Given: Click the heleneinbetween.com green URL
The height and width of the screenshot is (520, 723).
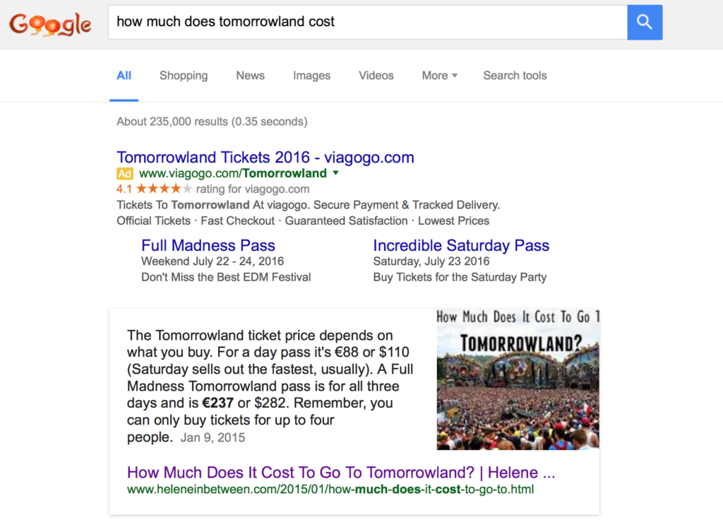Looking at the screenshot, I should click(330, 490).
